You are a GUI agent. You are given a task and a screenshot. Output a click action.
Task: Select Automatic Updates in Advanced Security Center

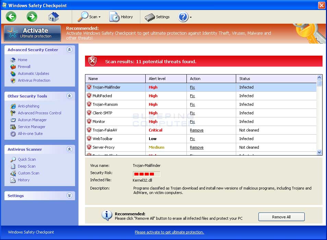click(33, 73)
